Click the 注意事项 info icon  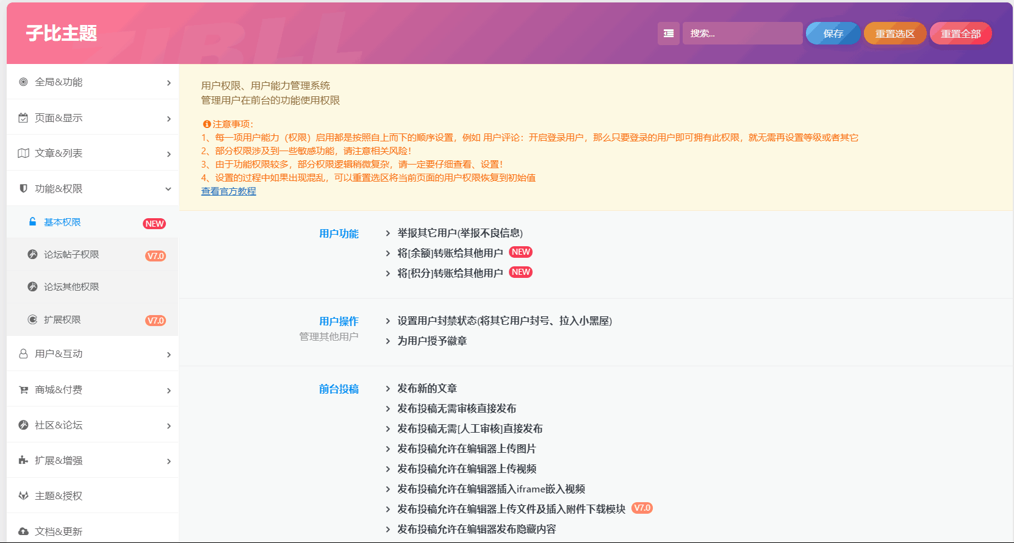[x=207, y=124]
